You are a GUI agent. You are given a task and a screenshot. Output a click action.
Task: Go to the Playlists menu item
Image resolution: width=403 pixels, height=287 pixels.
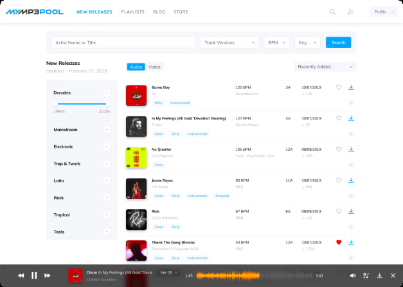click(132, 12)
